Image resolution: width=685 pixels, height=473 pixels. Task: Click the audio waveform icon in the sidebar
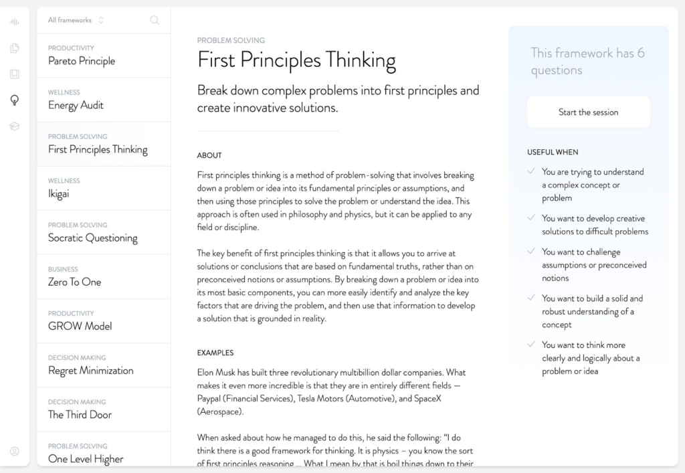[x=15, y=22]
